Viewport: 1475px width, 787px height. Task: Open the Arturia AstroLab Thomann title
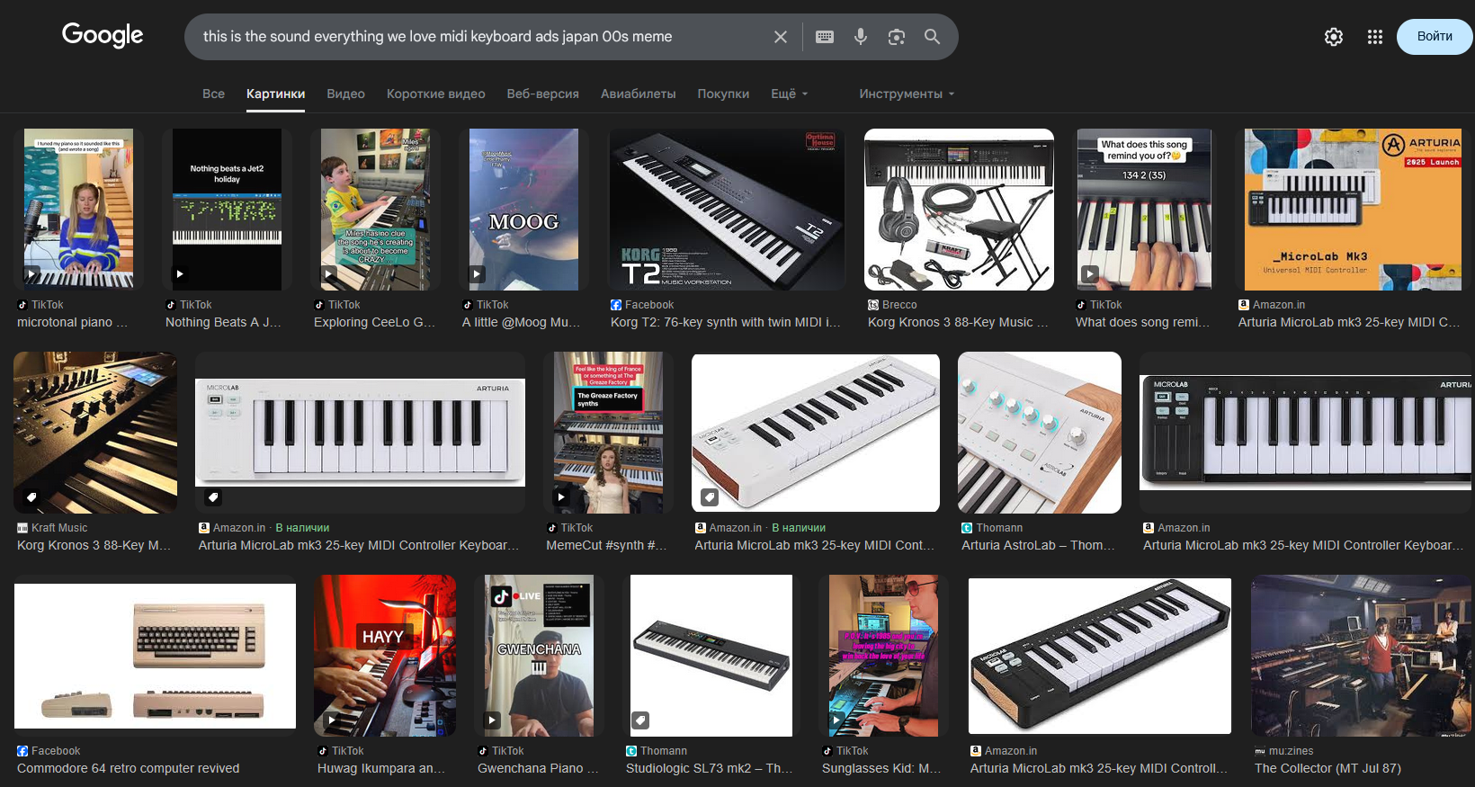tap(1038, 545)
